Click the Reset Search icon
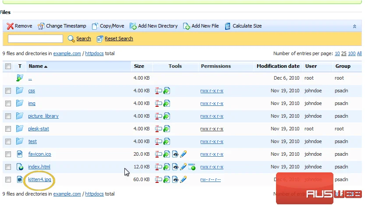Image resolution: width=368 pixels, height=210 pixels. pos(100,38)
